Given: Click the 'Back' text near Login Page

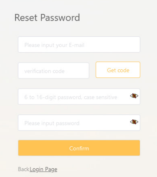Looking at the screenshot, I should (24, 169).
